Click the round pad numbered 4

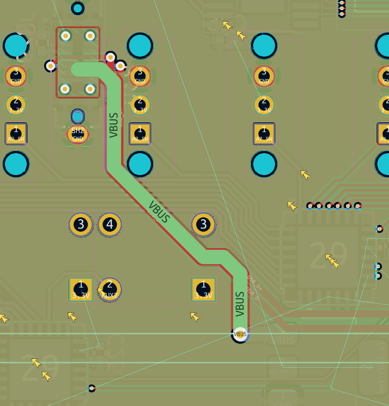coord(110,225)
